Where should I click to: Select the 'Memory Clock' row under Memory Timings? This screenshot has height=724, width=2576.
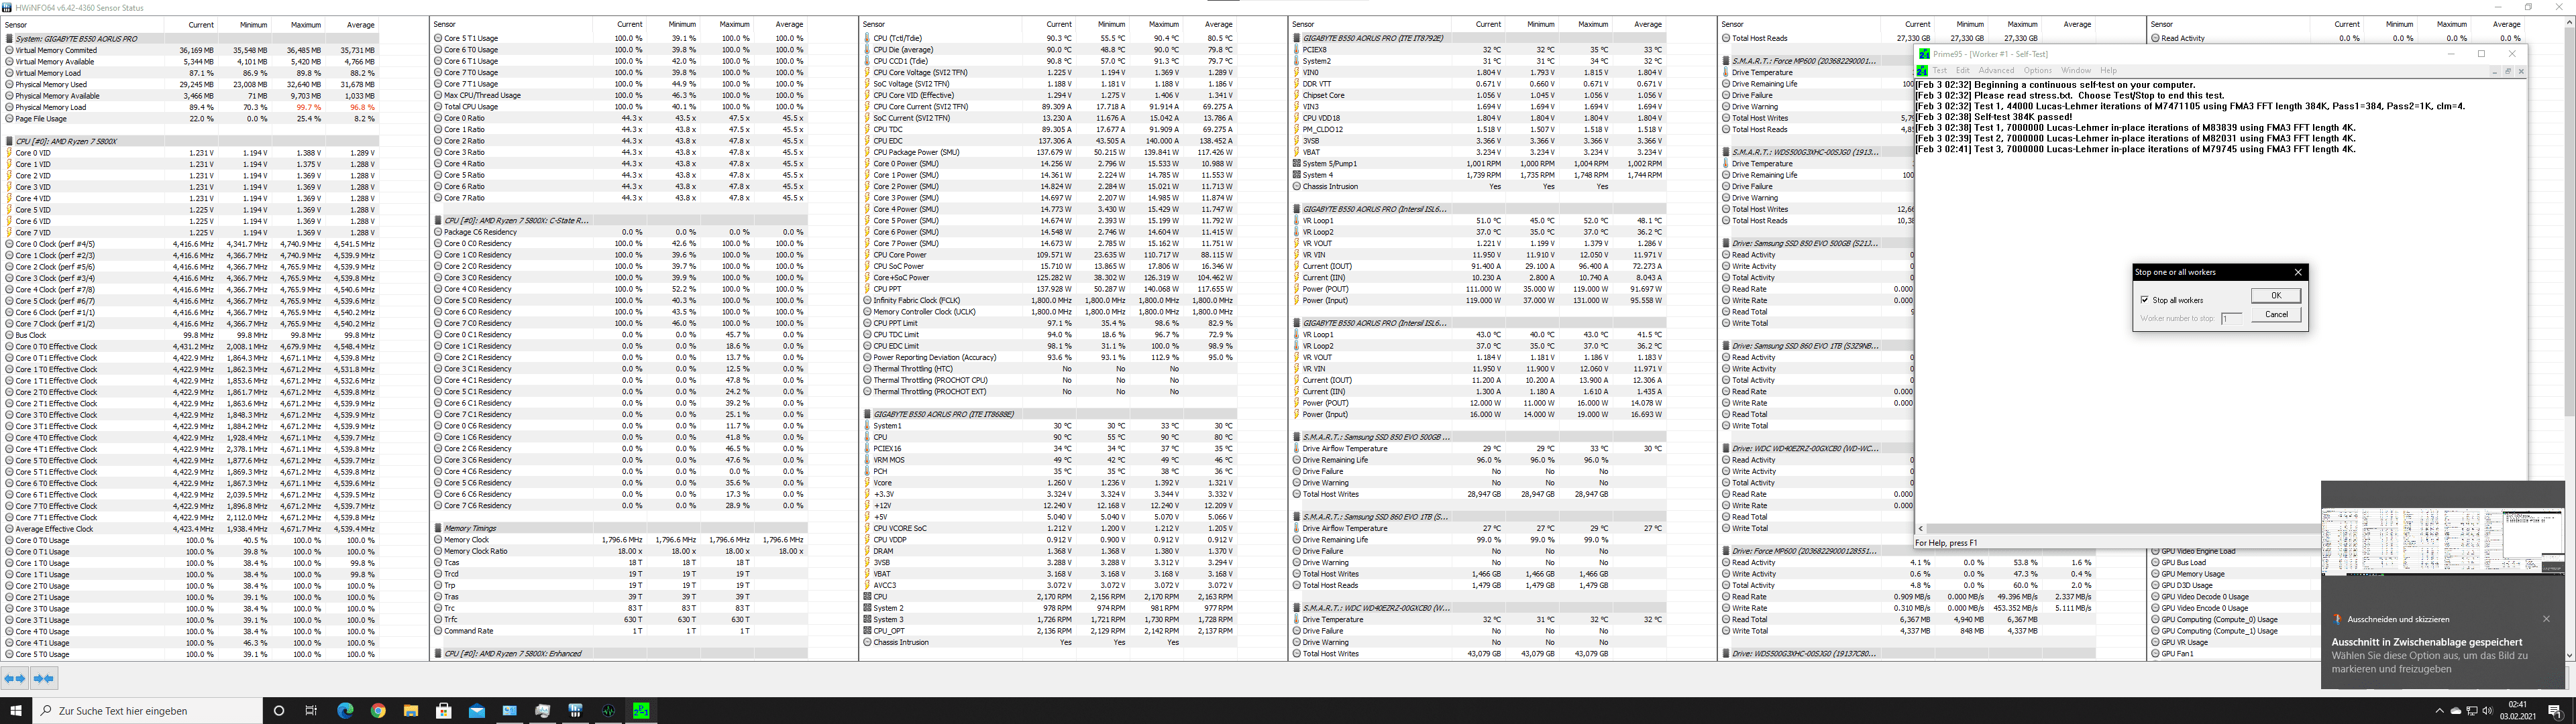(621, 540)
